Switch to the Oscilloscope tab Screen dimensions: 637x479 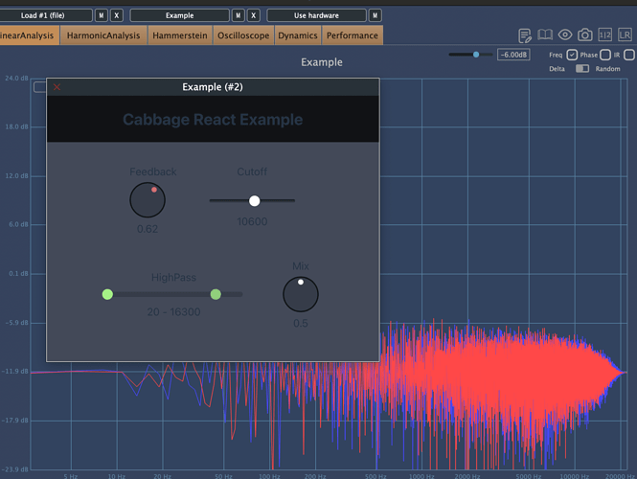pos(242,35)
